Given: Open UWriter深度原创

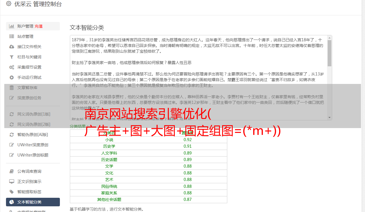Looking at the screenshot, I should coord(33,145).
